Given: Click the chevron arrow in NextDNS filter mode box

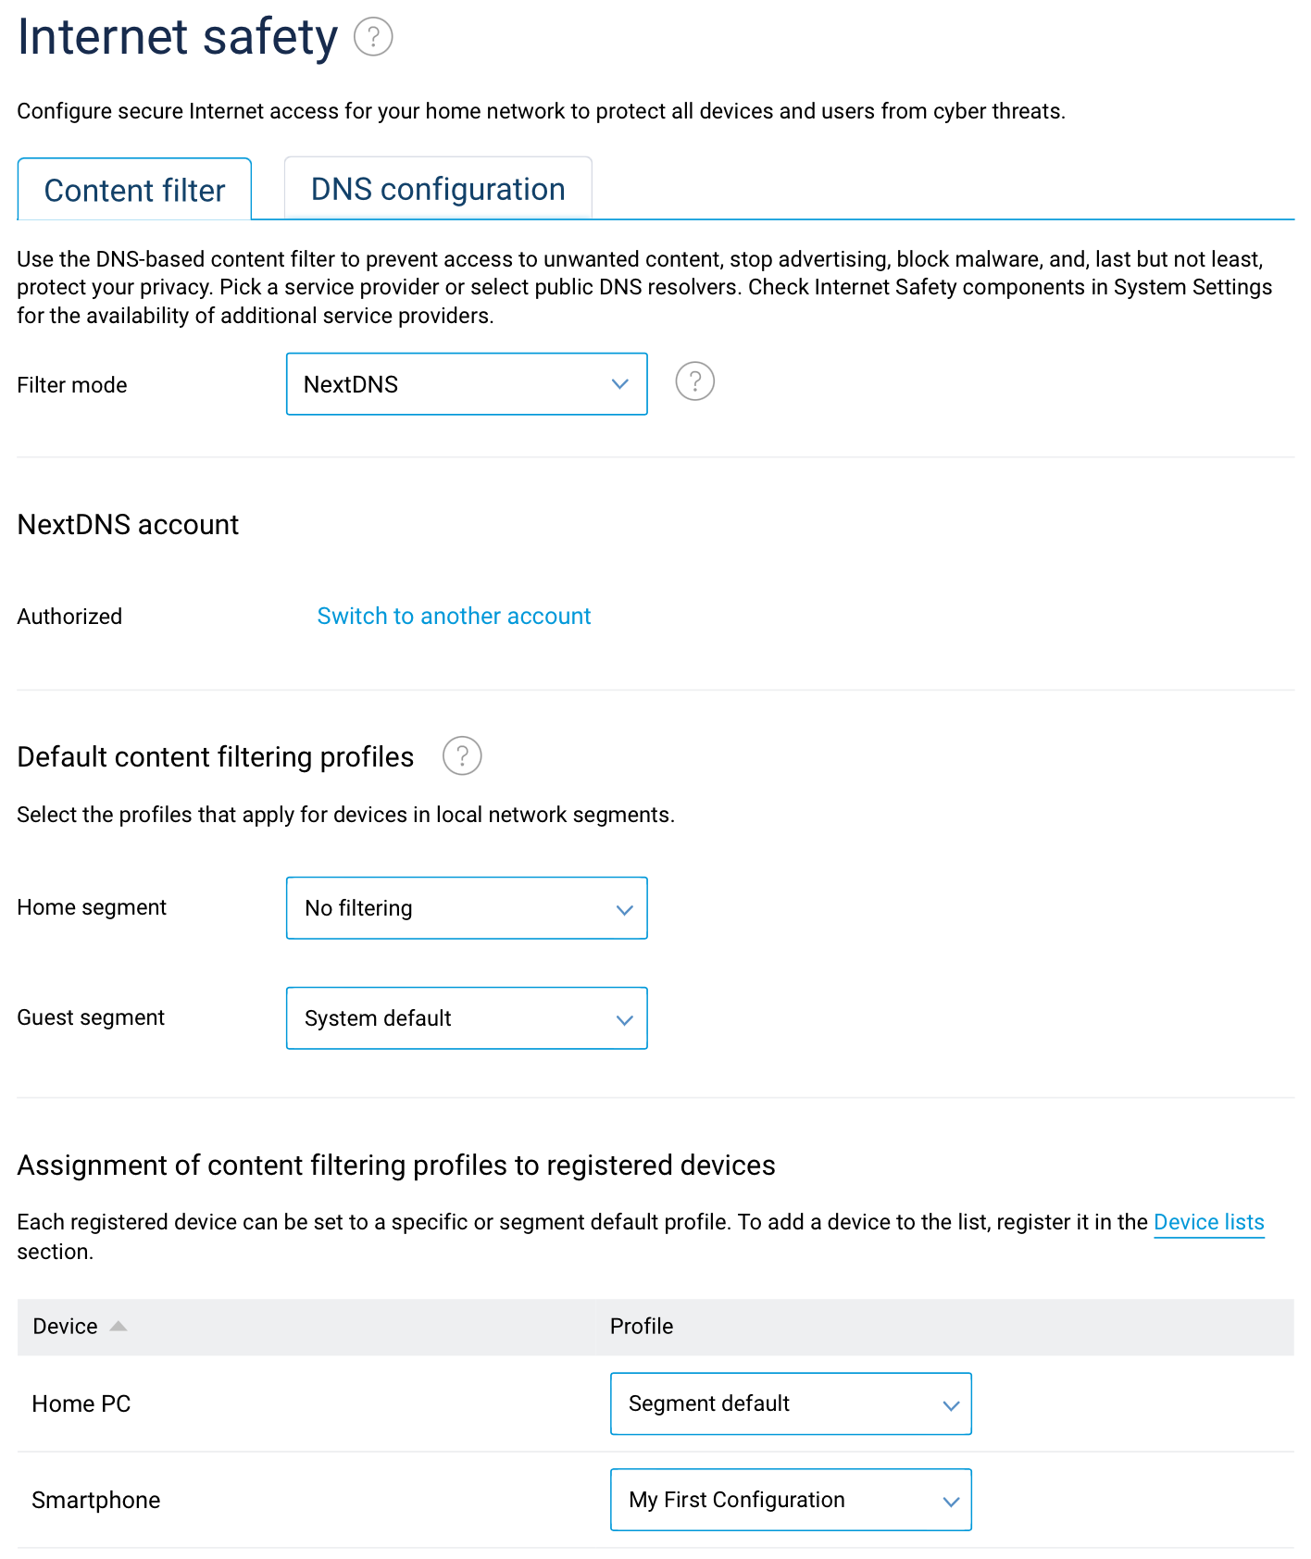Looking at the screenshot, I should coord(620,384).
